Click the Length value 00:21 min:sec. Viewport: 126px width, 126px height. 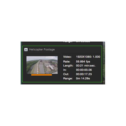point(86,66)
